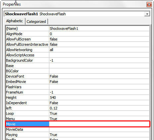Select the highlighted Movie property
This screenshot has height=140, width=154.
27,124
